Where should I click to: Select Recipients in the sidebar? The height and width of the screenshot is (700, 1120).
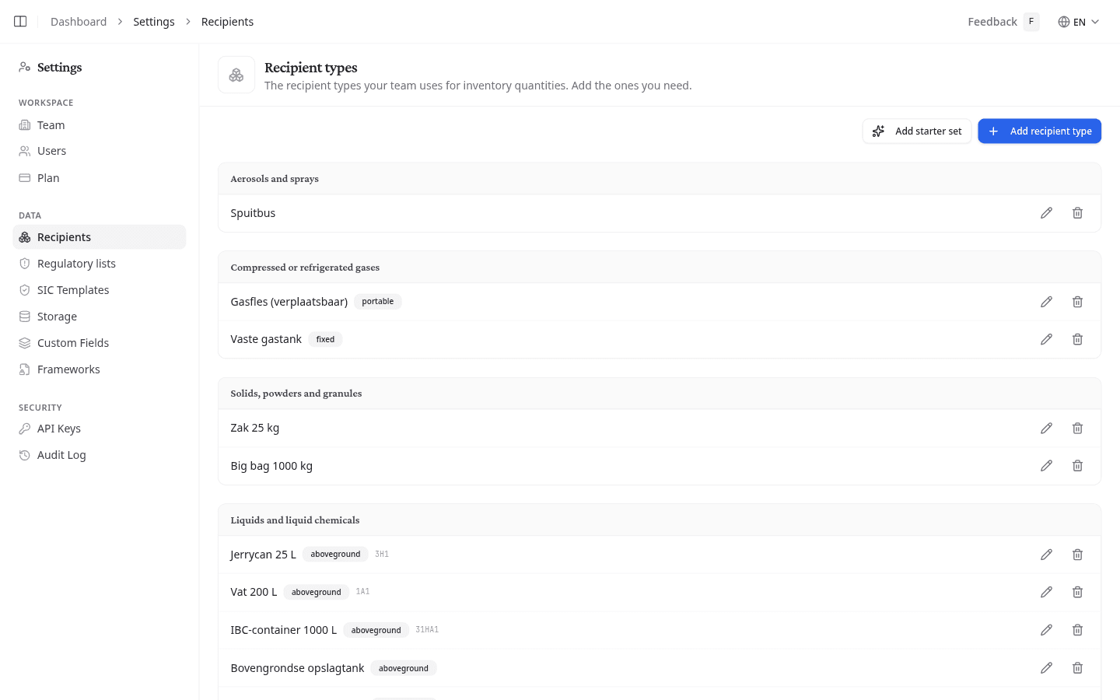pyautogui.click(x=100, y=237)
